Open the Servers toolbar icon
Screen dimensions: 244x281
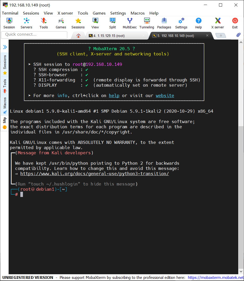[26, 23]
